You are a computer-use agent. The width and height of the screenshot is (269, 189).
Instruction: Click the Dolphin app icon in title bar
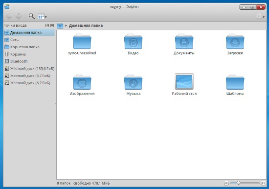tap(7, 7)
